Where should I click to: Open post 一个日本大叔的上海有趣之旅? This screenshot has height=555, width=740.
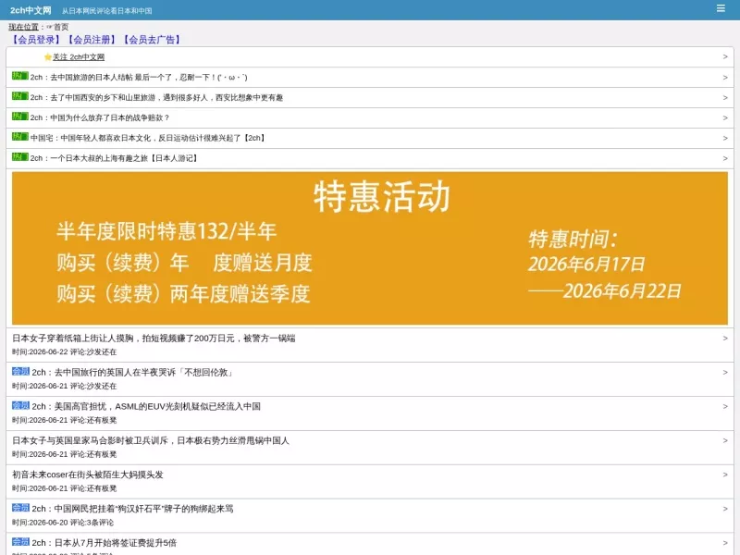pos(114,158)
